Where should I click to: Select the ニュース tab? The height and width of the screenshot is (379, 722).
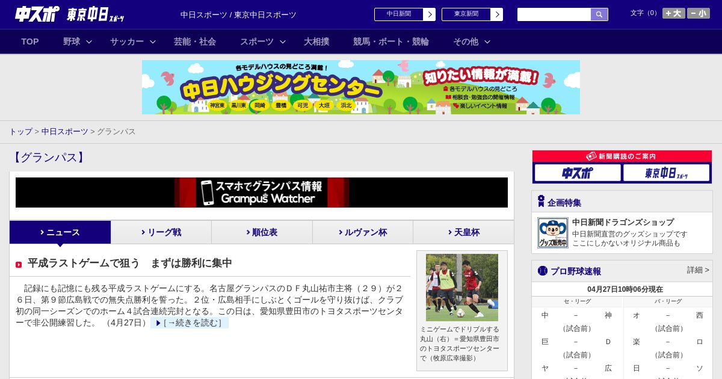point(60,232)
